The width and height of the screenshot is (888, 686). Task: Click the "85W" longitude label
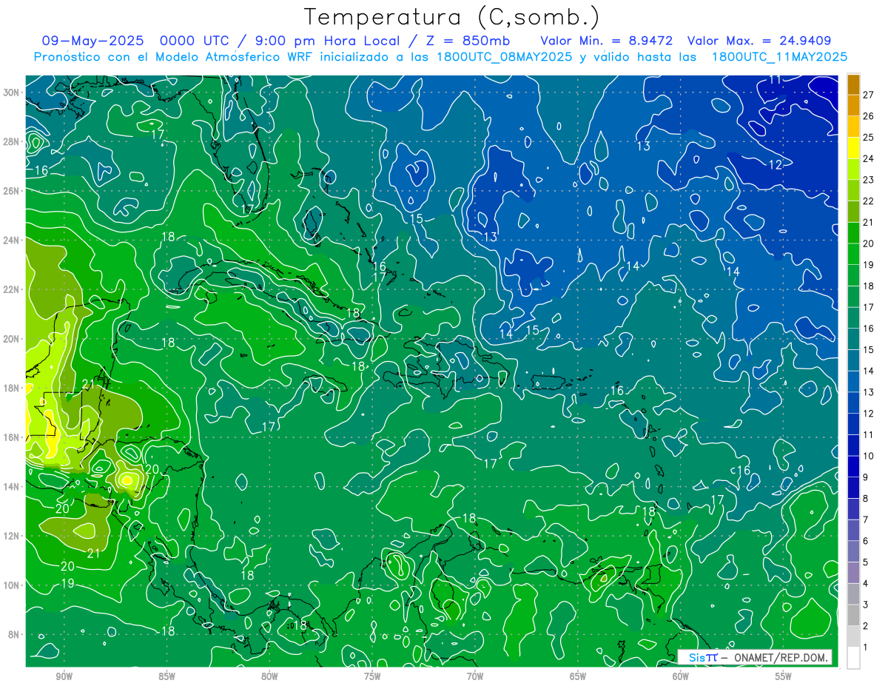[166, 676]
